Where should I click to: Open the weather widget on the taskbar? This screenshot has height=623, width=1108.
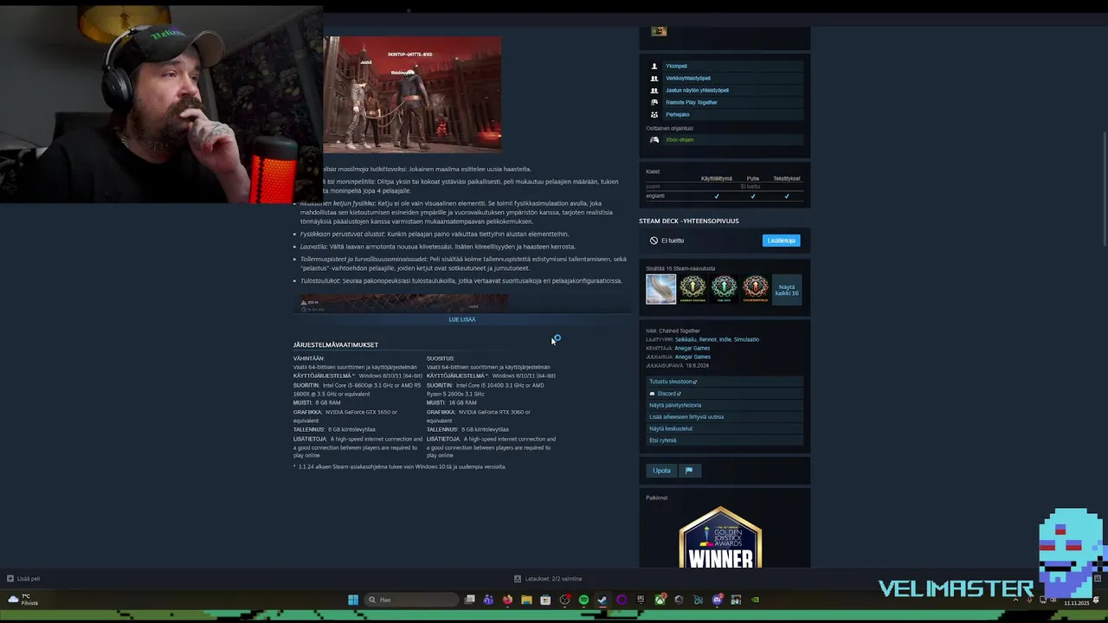pyautogui.click(x=23, y=599)
